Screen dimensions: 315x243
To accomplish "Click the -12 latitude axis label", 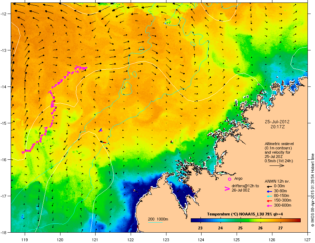I will [x=4, y=14].
